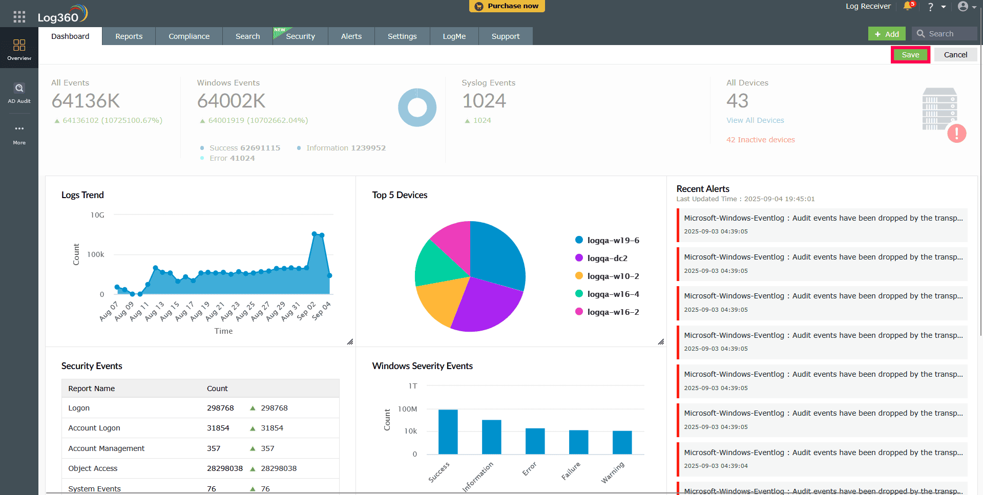Screen dimensions: 983x495
Task: Open the user account profile icon
Action: [x=963, y=7]
